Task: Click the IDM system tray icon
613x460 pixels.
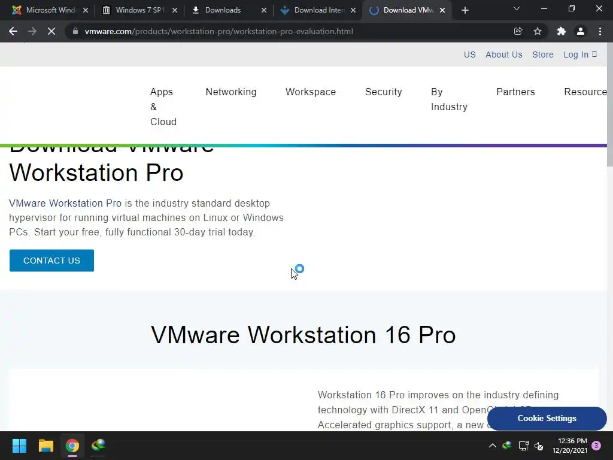Action: pos(507,446)
